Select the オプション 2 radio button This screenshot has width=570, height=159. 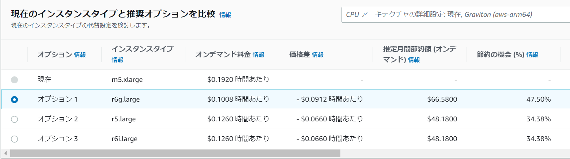click(x=15, y=119)
